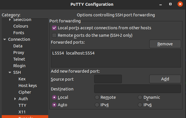Uncheck Local ports accept connections from other hosts
Screen dimensions: 186x118
[54, 28]
